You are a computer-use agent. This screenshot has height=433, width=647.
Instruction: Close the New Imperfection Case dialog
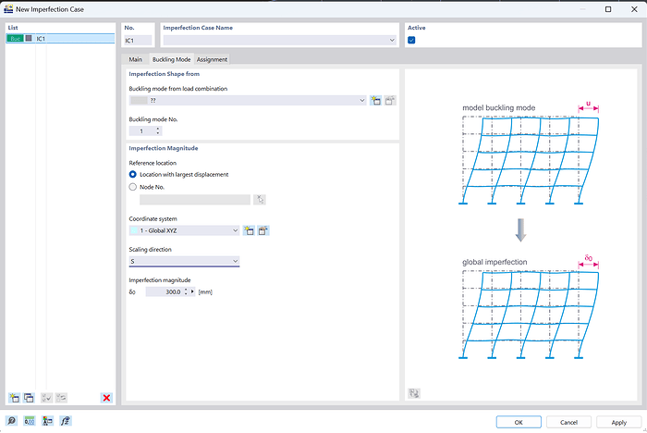tap(634, 9)
